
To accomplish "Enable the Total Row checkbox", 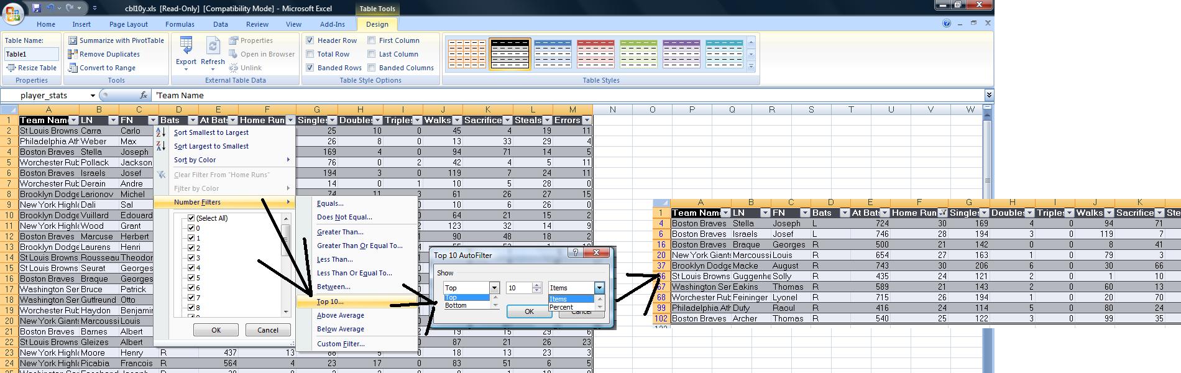I will (310, 54).
